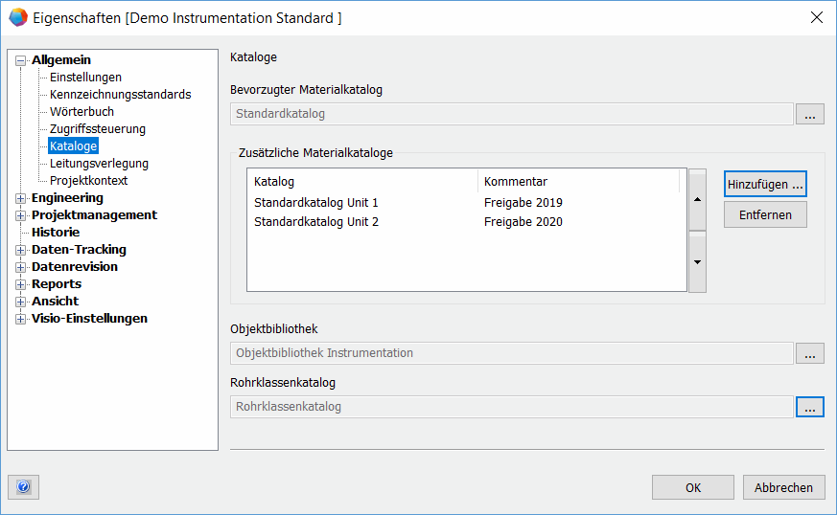Image resolution: width=837 pixels, height=515 pixels.
Task: Open browse button for Bevorzugter Materialkatalog
Action: (809, 115)
